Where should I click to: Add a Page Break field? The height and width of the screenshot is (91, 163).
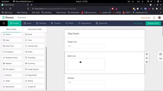tap(35, 75)
